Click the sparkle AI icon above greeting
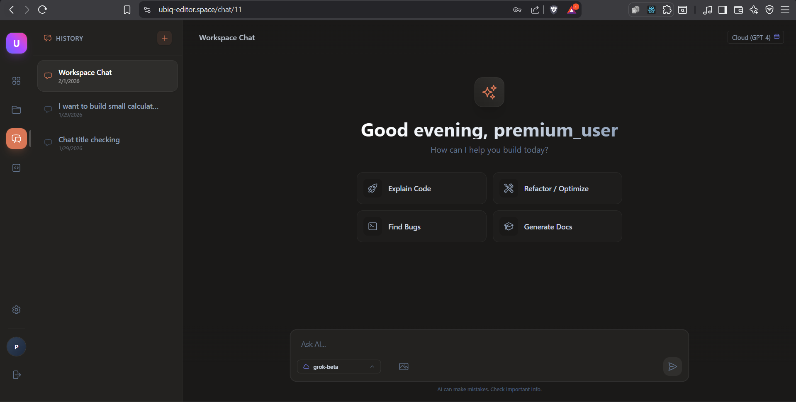 (489, 92)
